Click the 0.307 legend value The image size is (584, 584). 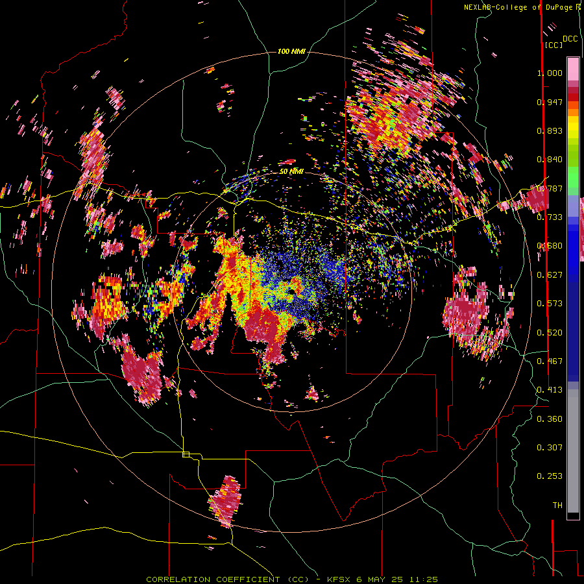click(x=550, y=448)
